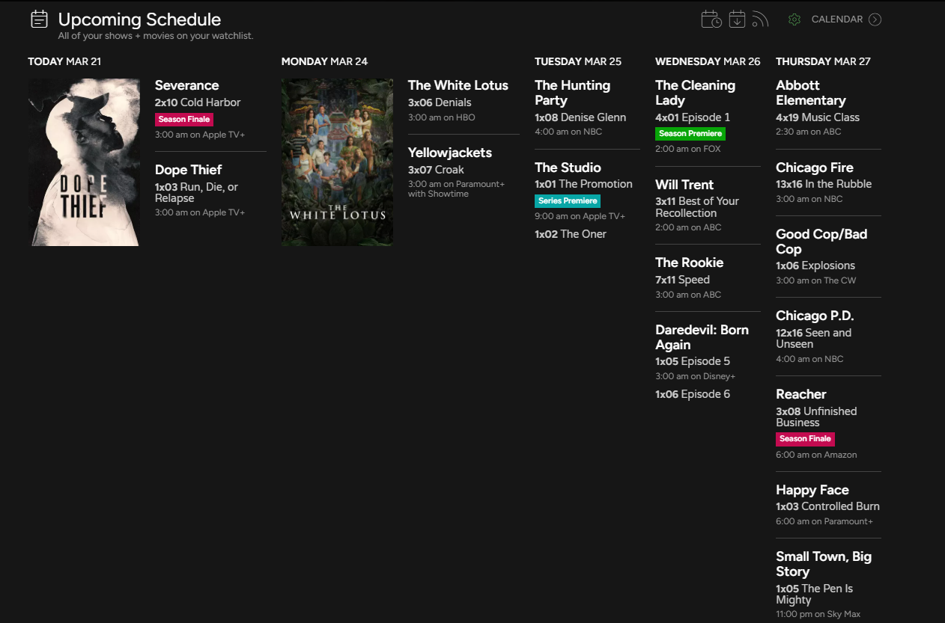Open Good Cop/Bad Cop show title

point(821,242)
